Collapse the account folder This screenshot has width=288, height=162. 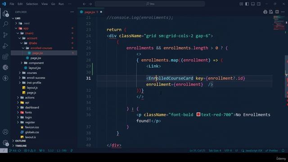pos(20,38)
